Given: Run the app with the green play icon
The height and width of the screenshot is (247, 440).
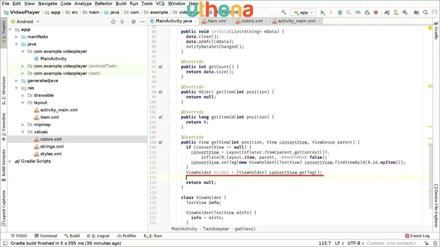Looking at the screenshot, I should click(x=323, y=12).
